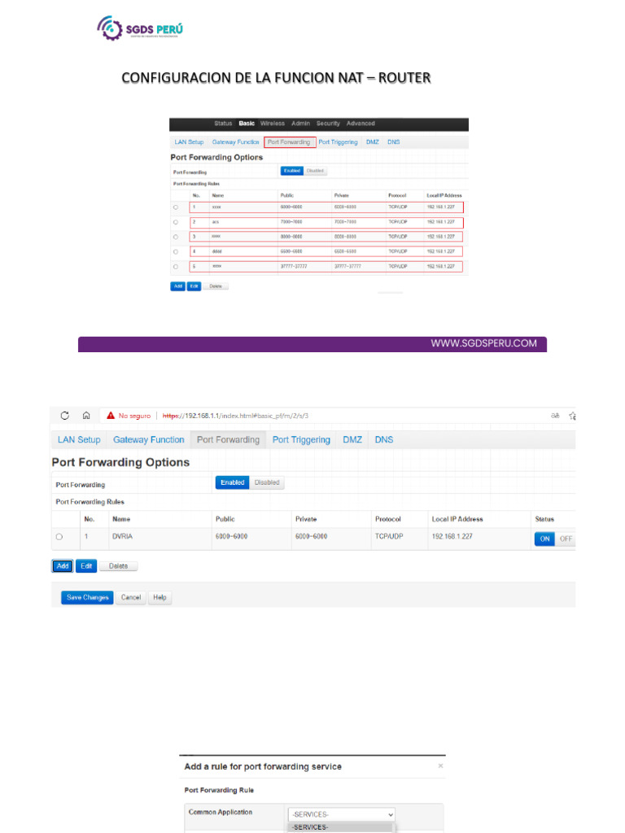The height and width of the screenshot is (833, 625).
Task: Click the browser reload icon
Action: (65, 416)
